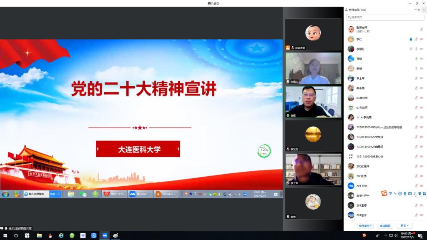Open the more options ellipsis in the members panel header

tap(415, 10)
